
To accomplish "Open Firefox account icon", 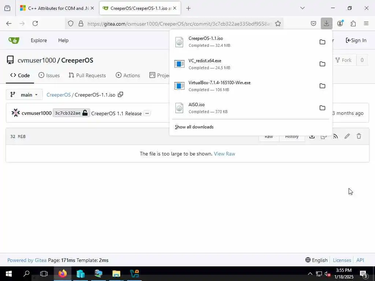I will click(340, 23).
